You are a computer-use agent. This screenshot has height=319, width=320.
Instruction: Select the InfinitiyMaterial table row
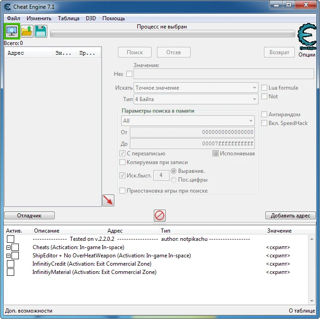[x=156, y=272]
